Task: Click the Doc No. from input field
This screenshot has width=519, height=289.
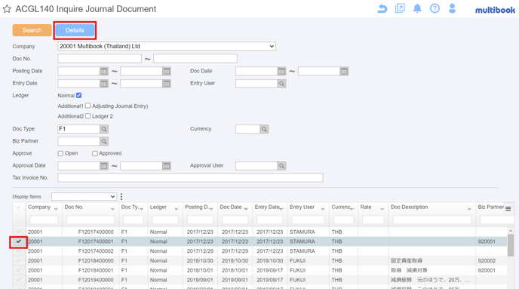Action: [100, 59]
